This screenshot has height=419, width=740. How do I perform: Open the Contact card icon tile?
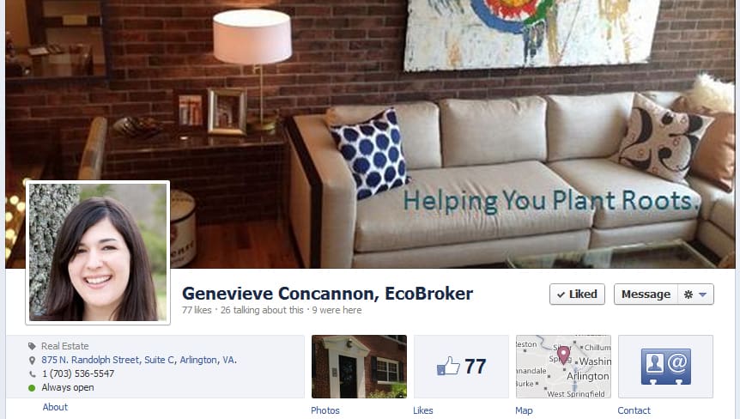point(665,367)
